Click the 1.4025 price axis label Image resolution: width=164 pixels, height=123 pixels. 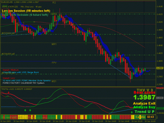160,53
